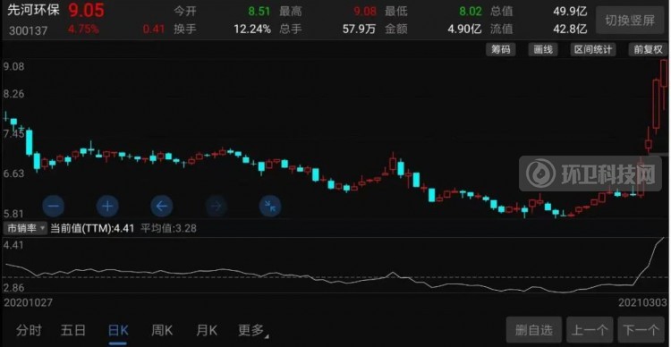Viewport: 671px width, 347px height.
Task: Click the 市销率 line chart peak
Action: (664, 238)
